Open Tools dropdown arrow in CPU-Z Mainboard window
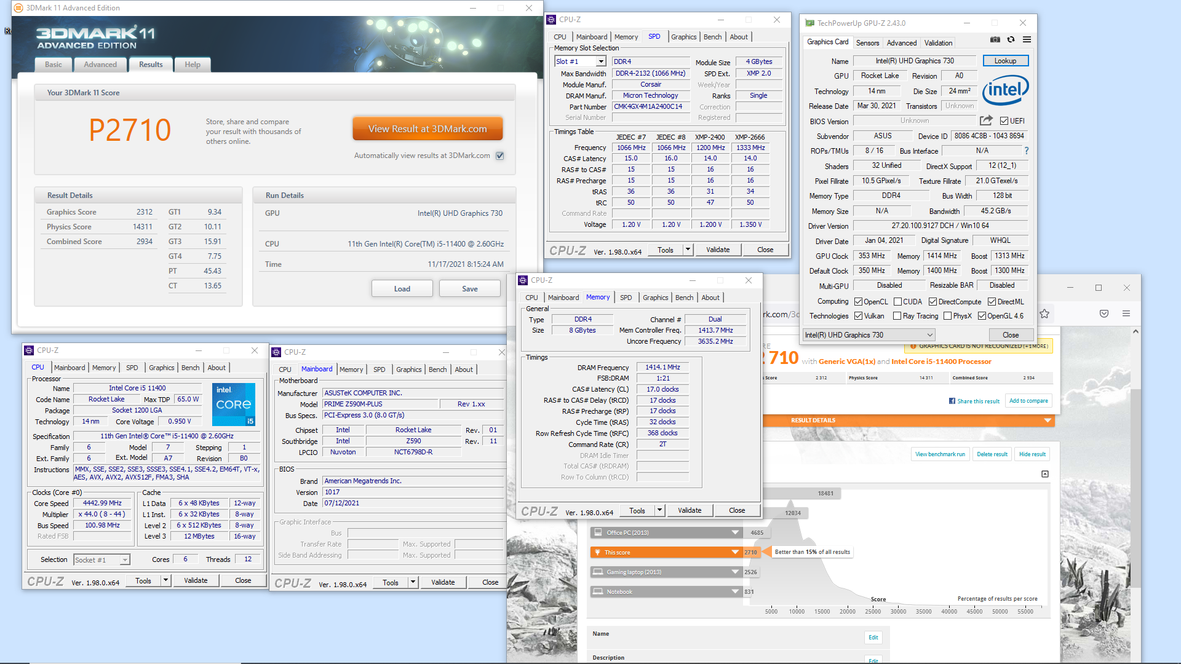The width and height of the screenshot is (1181, 664). click(x=413, y=582)
